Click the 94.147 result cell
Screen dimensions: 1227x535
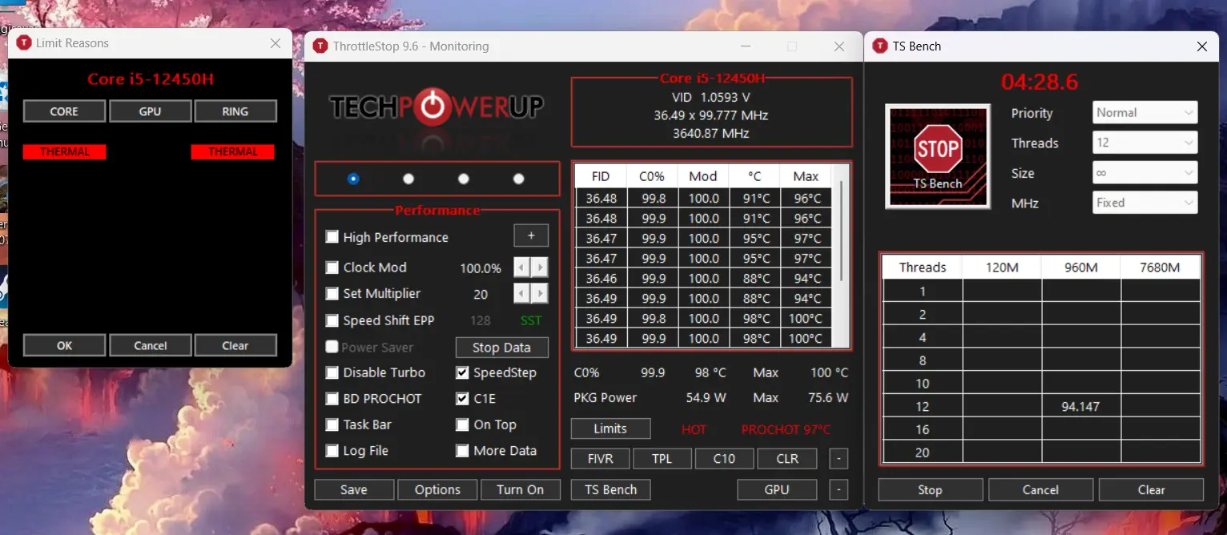[1080, 406]
